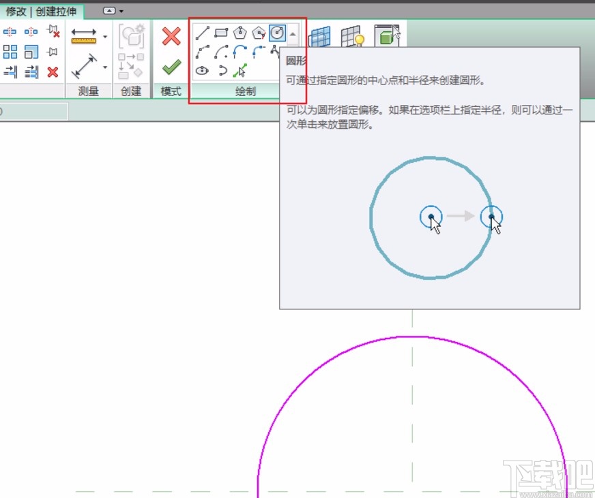Select the Circumscribed Polygon draw tool
595x498 pixels.
click(x=258, y=32)
